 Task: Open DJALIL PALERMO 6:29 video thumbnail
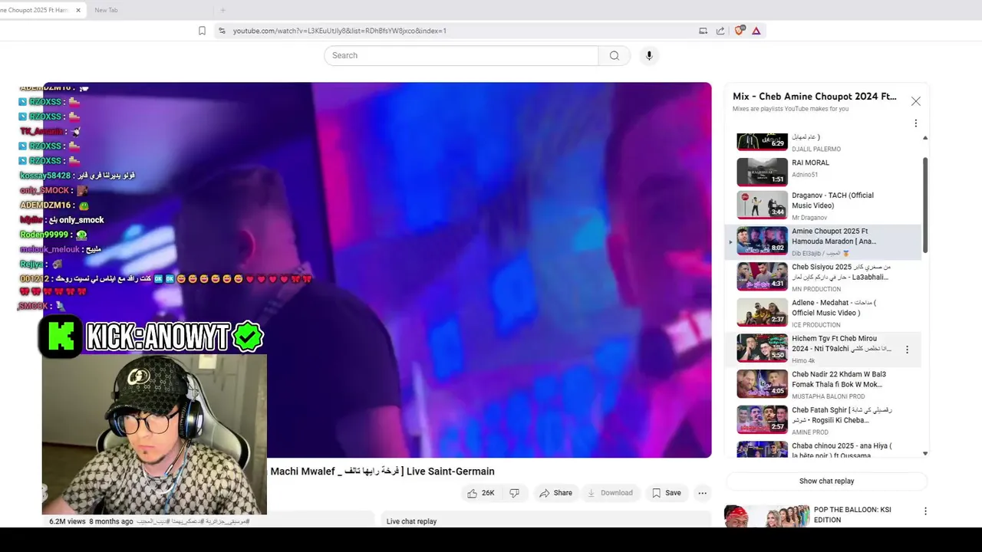(x=762, y=142)
